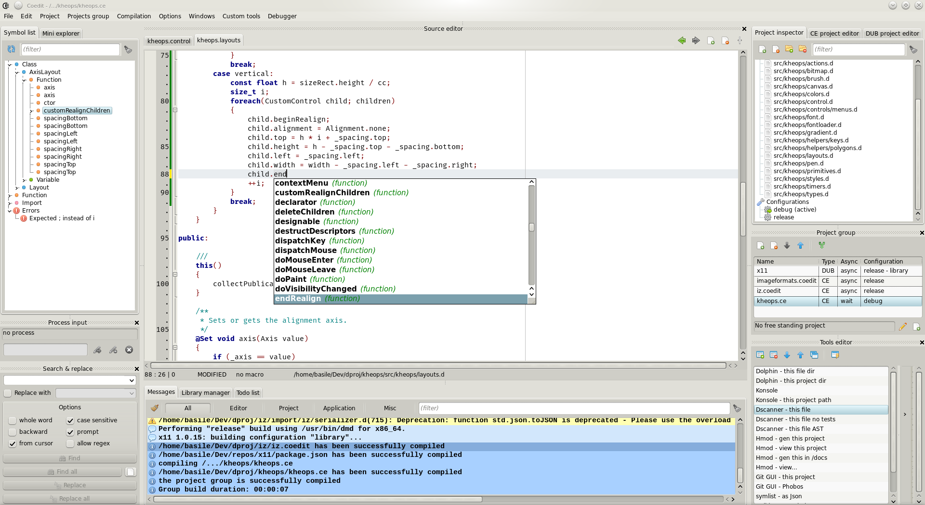The width and height of the screenshot is (925, 505).
Task: Click the move tool down arrow in Tools editor
Action: pos(787,355)
